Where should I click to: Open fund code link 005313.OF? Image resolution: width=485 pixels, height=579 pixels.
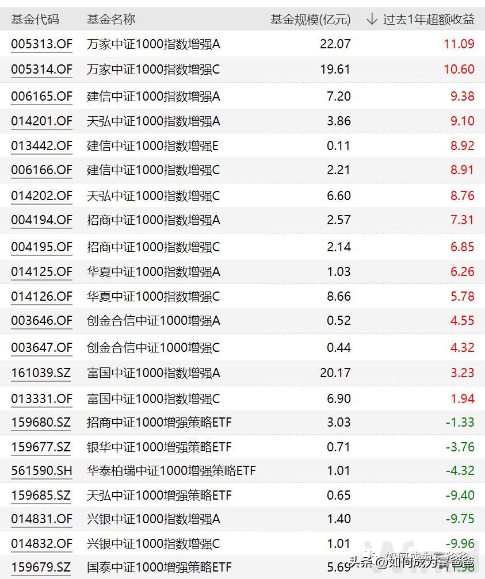pyautogui.click(x=42, y=44)
